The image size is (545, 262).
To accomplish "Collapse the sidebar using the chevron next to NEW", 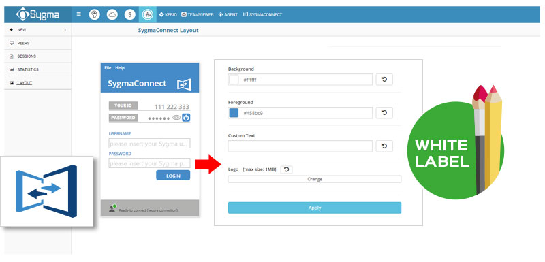I will pos(65,30).
